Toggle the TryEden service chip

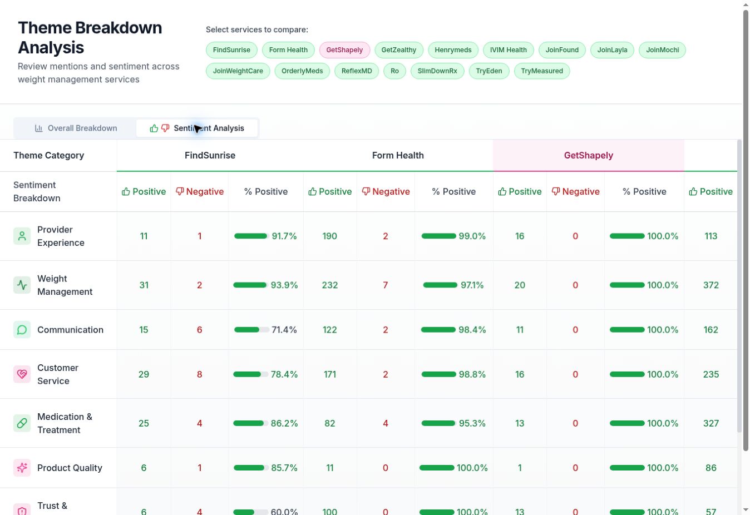pos(489,71)
